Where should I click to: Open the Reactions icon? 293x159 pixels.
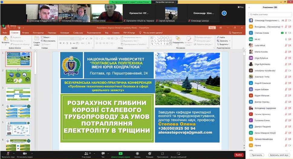(149, 154)
